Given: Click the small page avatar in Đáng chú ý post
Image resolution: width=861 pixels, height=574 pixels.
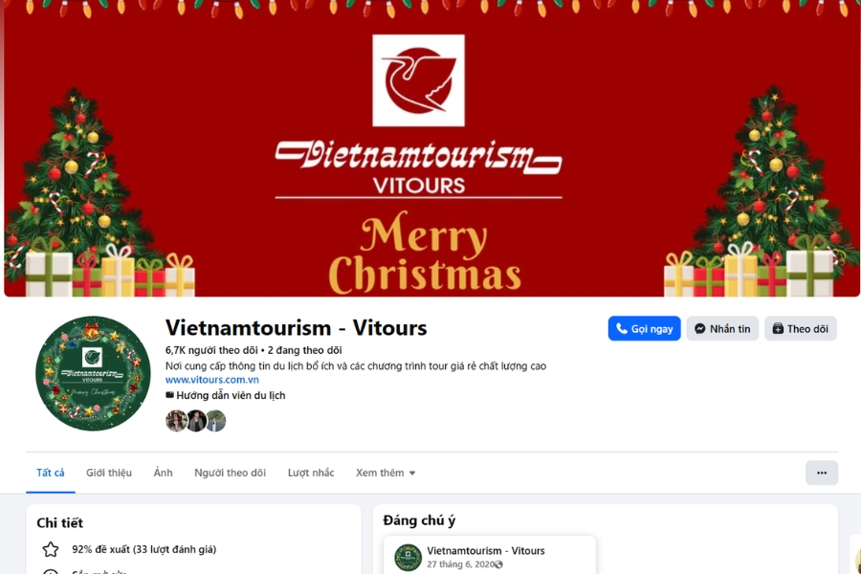Looking at the screenshot, I should click(x=408, y=558).
